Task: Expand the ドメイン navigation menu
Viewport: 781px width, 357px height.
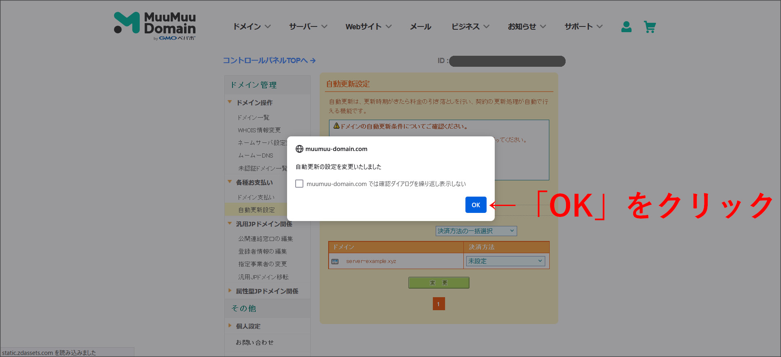Action: (252, 26)
